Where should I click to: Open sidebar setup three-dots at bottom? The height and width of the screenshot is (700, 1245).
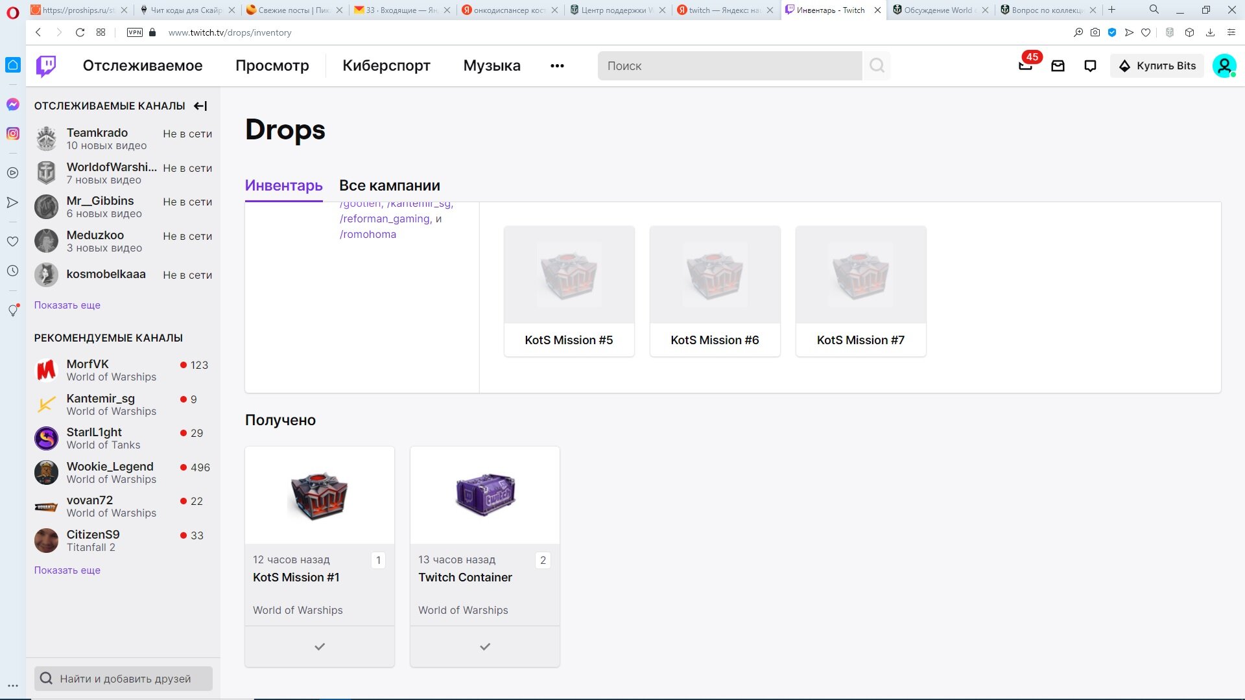click(x=12, y=686)
